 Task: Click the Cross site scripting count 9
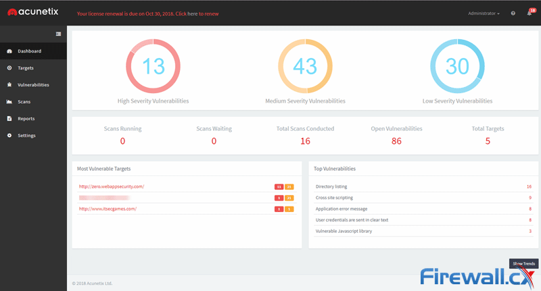(530, 198)
